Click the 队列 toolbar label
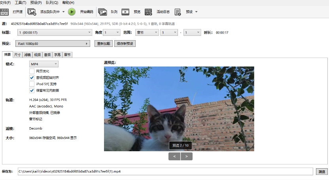This screenshot has height=180, width=329. 114,12
